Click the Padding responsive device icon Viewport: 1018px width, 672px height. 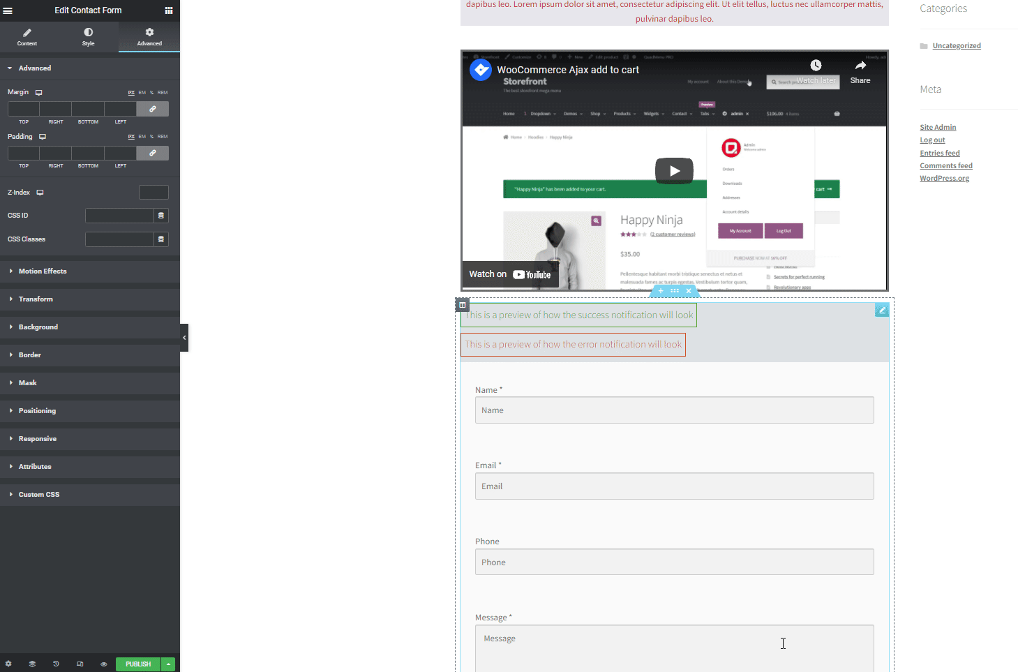coord(43,137)
